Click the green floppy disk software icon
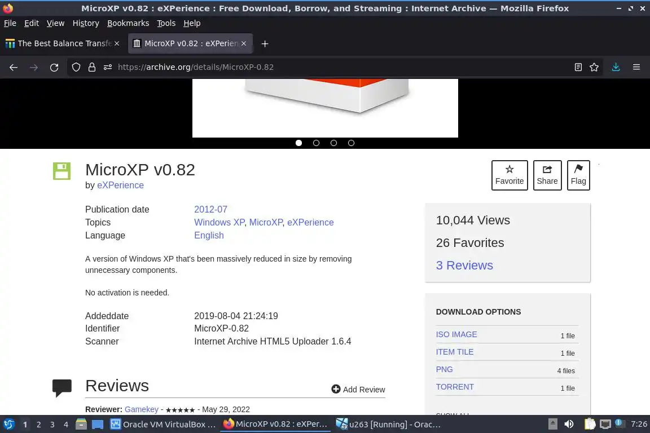The height and width of the screenshot is (433, 650). [x=62, y=171]
